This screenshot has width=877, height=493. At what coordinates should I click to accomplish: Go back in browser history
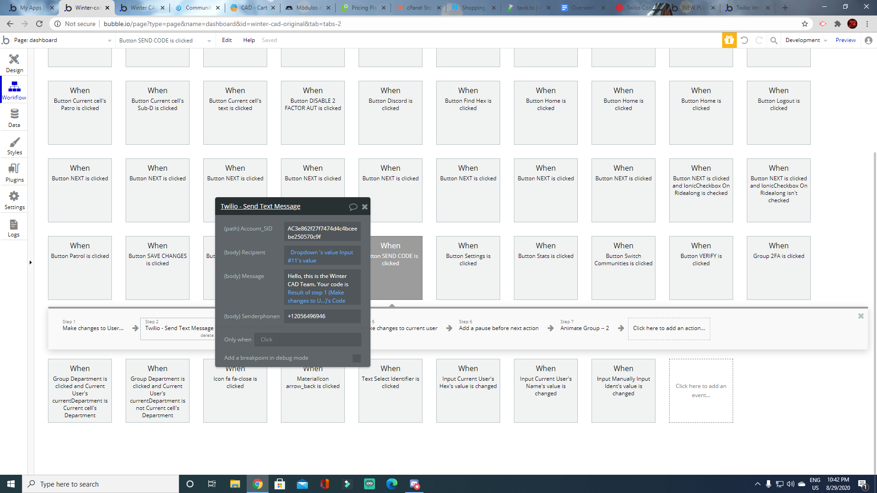click(x=10, y=24)
